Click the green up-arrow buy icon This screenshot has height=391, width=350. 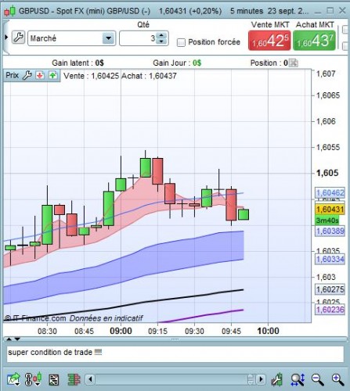(x=53, y=76)
